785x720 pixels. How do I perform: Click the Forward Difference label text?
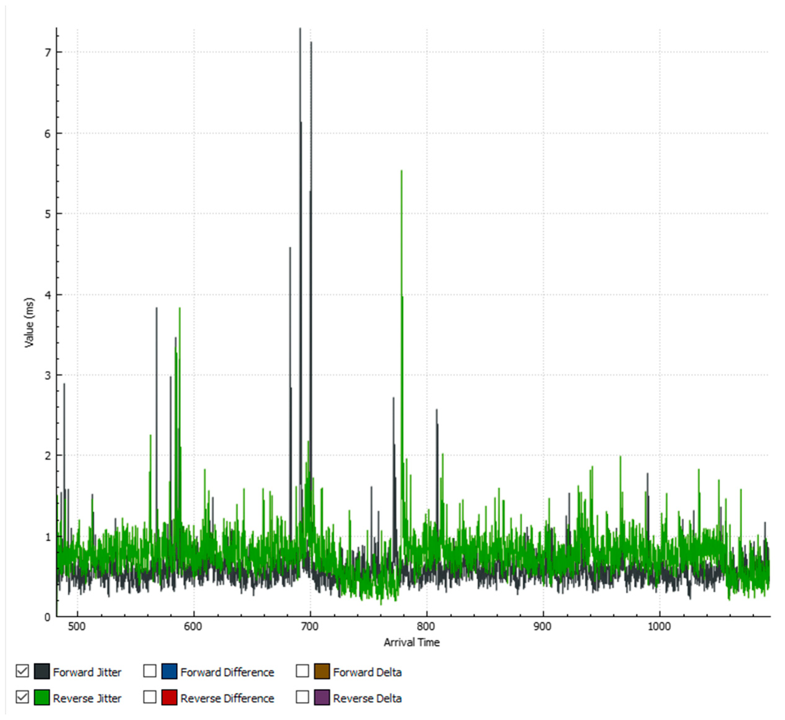[x=227, y=672]
